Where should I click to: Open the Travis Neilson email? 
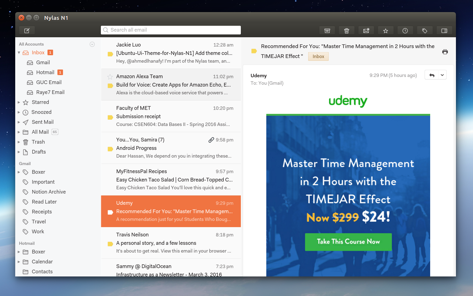tap(171, 243)
